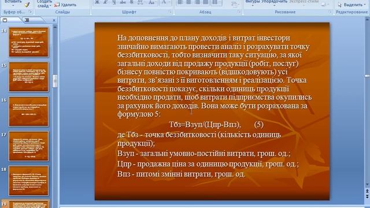Click the shape effects icon dropdown
The width and height of the screenshot is (370, 208).
(x=325, y=4)
